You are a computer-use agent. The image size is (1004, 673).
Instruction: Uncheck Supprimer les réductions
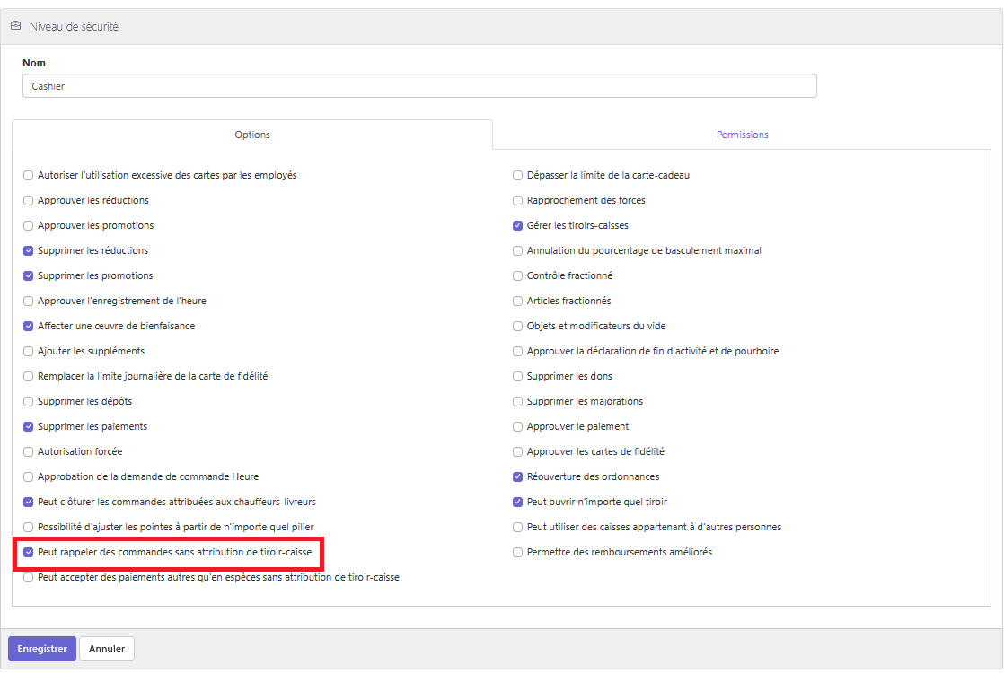(x=28, y=250)
